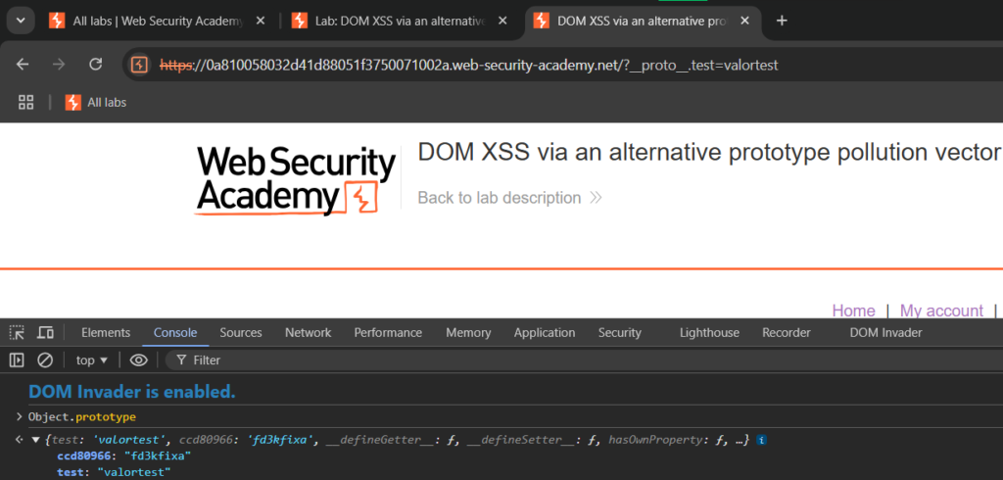Close the Lab: DOM XSS tab

[x=502, y=22]
